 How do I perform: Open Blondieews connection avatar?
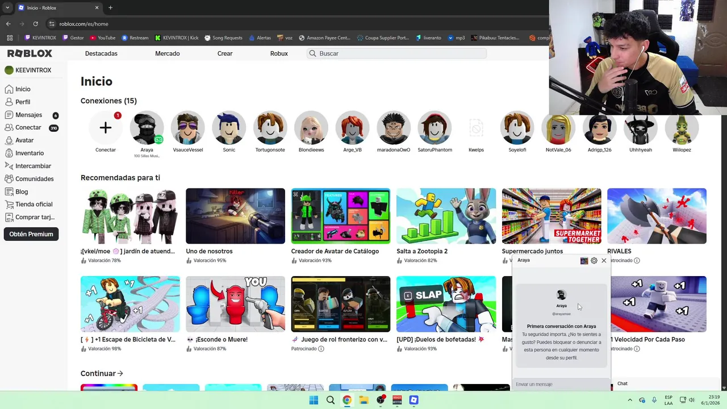pos(311,128)
